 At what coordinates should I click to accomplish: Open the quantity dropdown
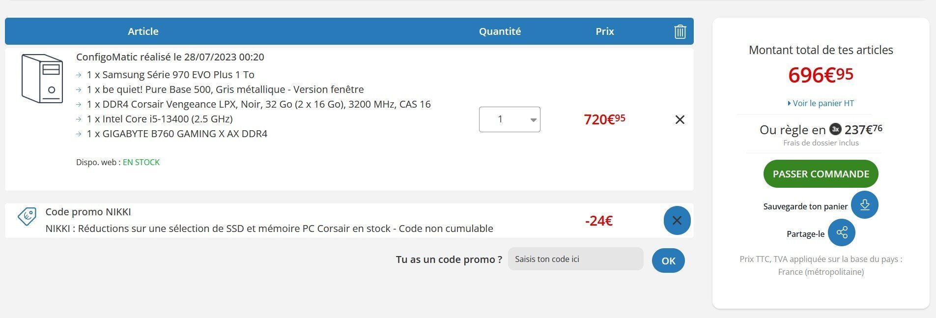[510, 119]
